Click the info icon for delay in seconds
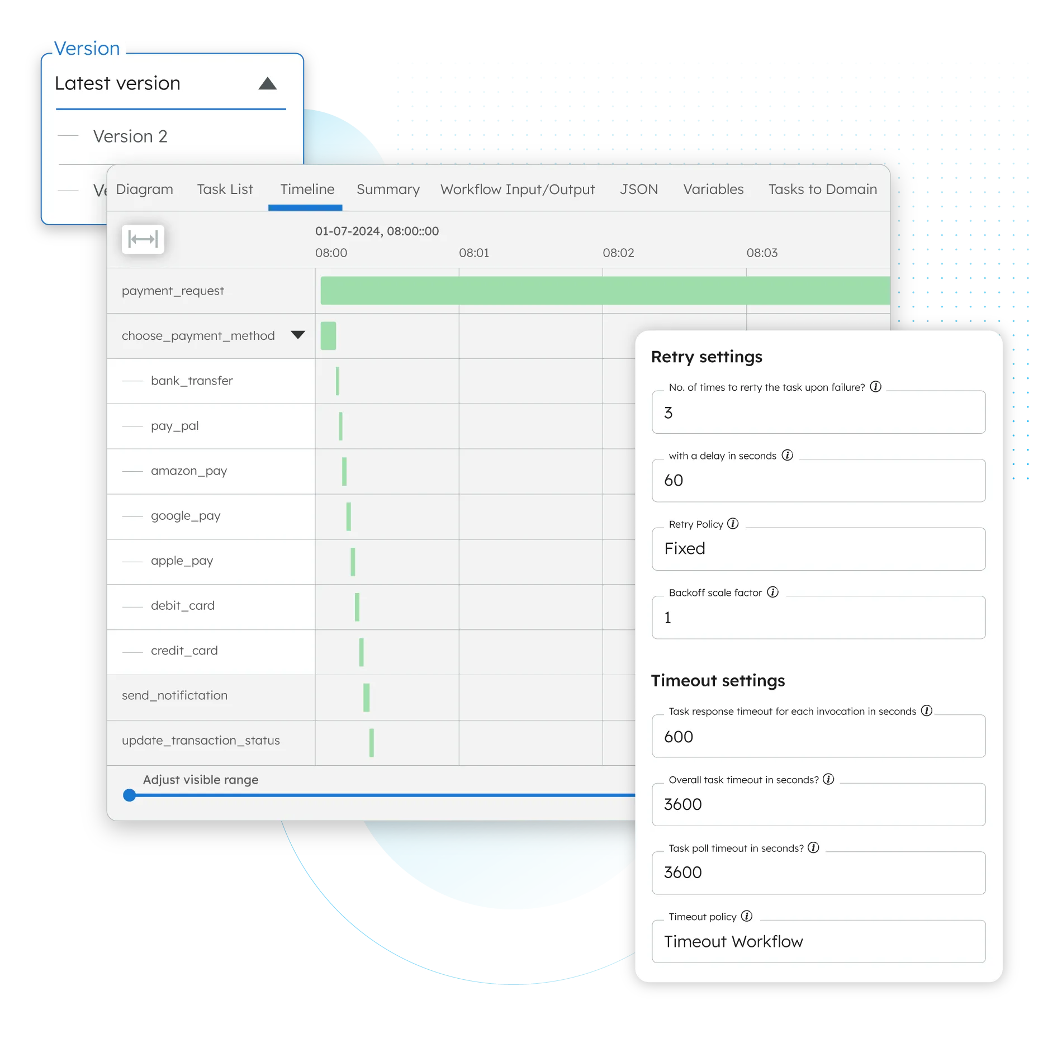 coord(788,456)
